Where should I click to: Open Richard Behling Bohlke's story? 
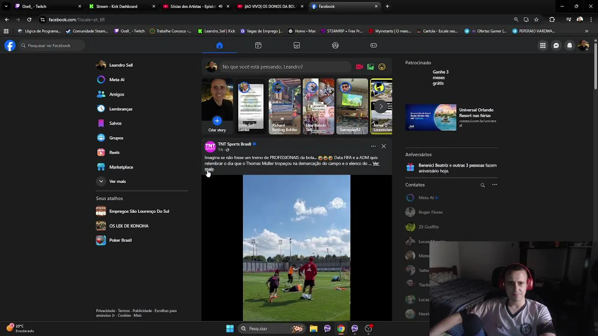285,106
